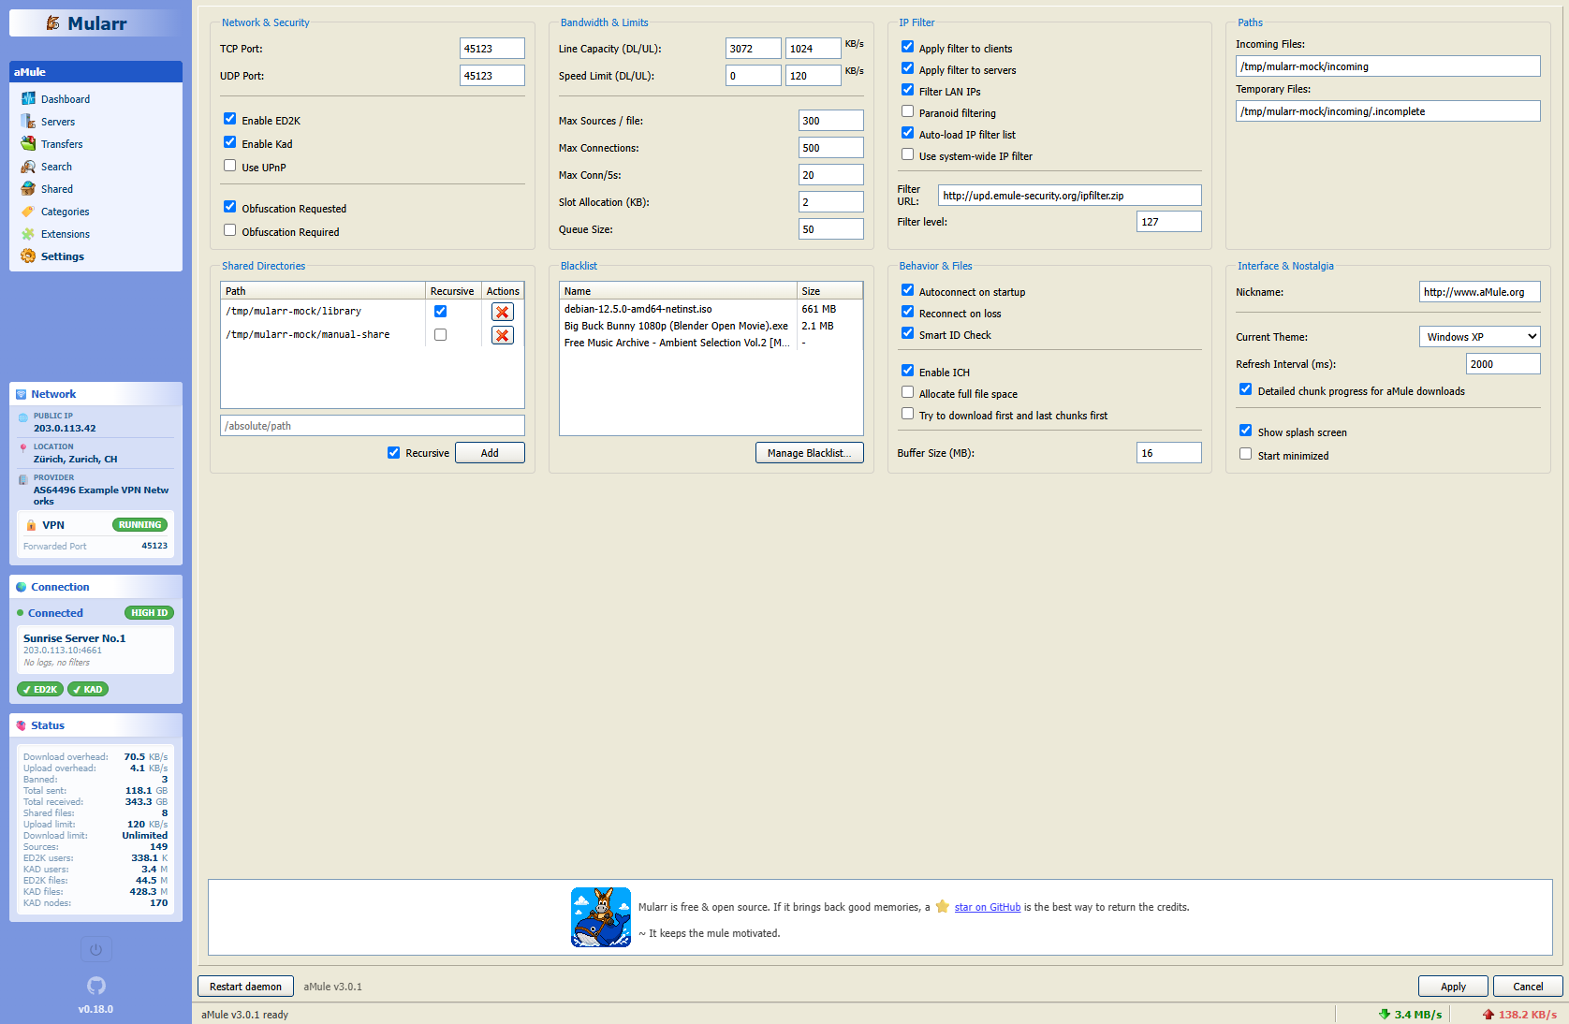Edit the Nickname field
The height and width of the screenshot is (1024, 1569).
tap(1480, 292)
